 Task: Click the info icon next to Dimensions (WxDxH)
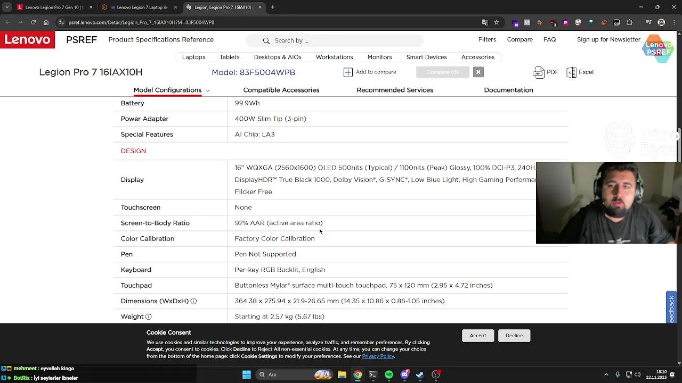click(193, 301)
